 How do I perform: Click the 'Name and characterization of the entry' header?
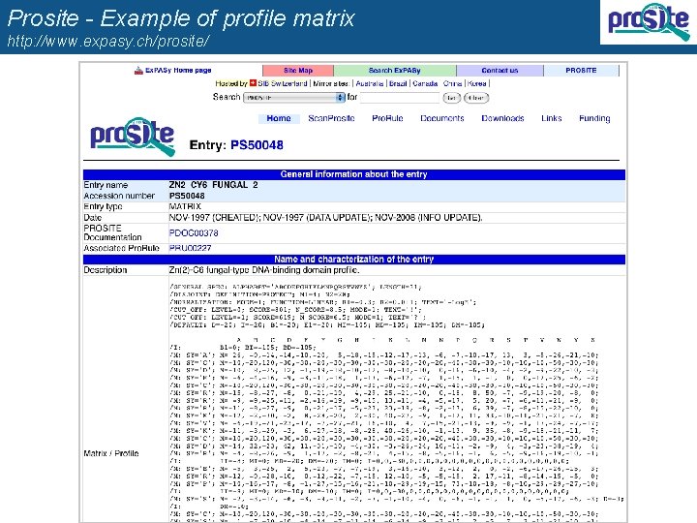(354, 260)
